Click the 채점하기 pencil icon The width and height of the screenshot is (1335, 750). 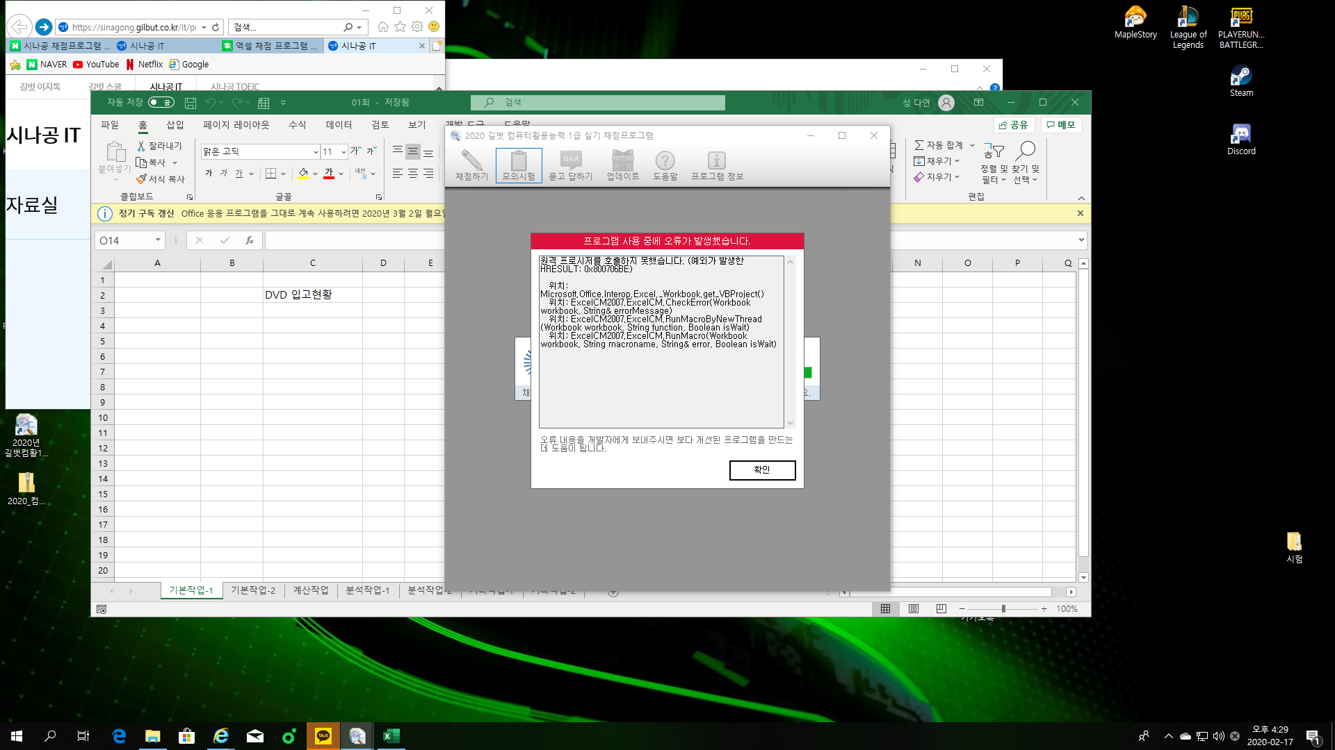[x=471, y=161]
